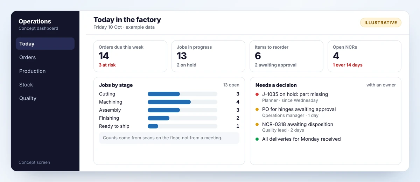Click the '1 over 14 days' warning
The height and width of the screenshot is (182, 420).
[x=348, y=65]
